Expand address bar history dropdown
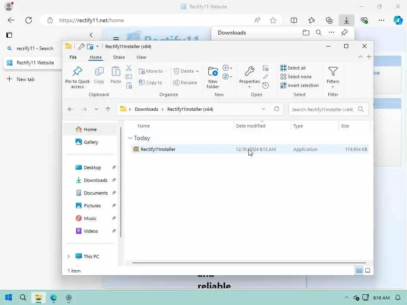 [x=264, y=109]
